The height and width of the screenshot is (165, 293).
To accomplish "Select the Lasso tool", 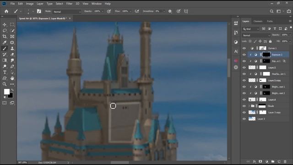I will (x=5, y=31).
